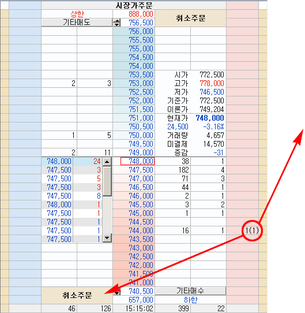305x313 pixels.
Task: Select the highlighted 748,000 price cell
Action: pos(137,161)
